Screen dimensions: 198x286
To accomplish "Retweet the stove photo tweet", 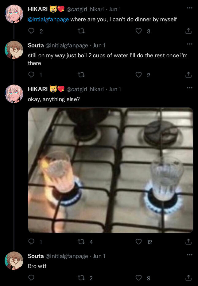I will (x=81, y=242).
